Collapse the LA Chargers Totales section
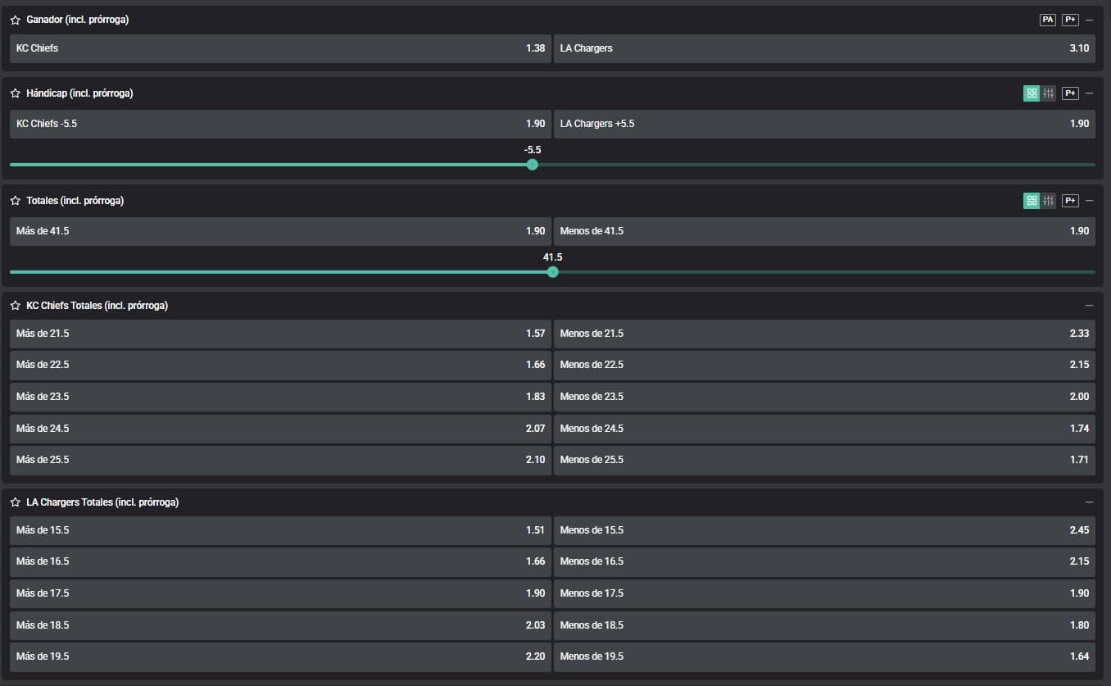 (1089, 502)
